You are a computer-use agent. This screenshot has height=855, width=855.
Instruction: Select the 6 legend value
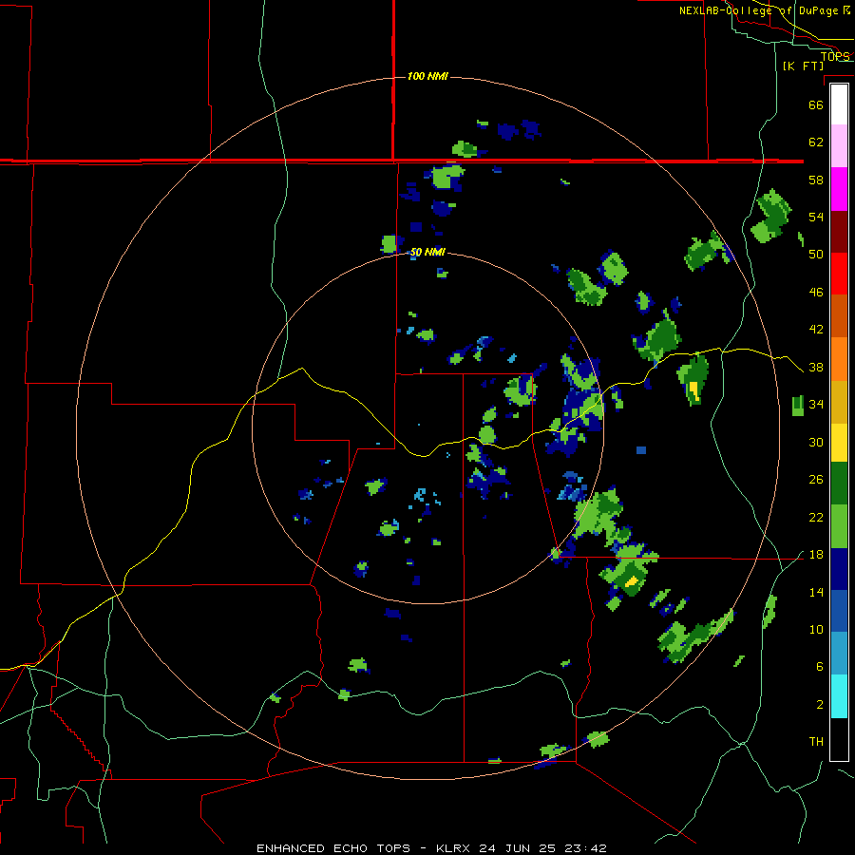click(x=819, y=667)
